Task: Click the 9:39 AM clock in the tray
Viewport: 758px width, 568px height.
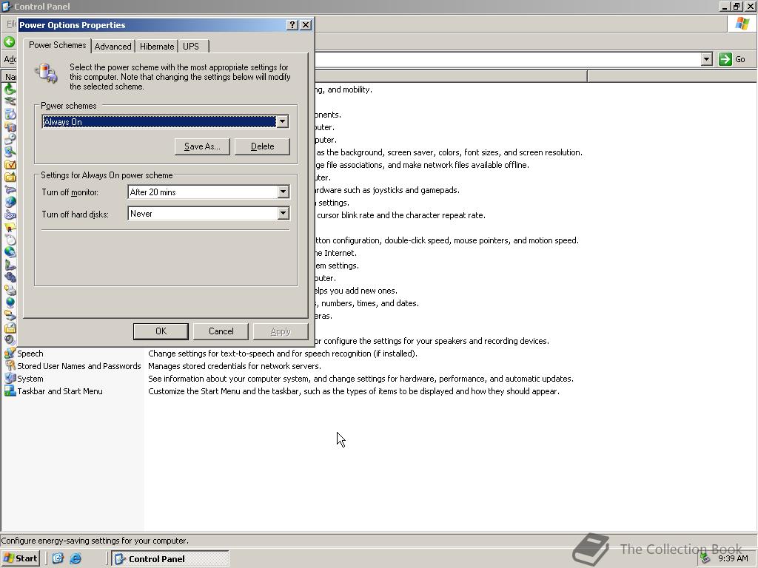Action: tap(733, 558)
